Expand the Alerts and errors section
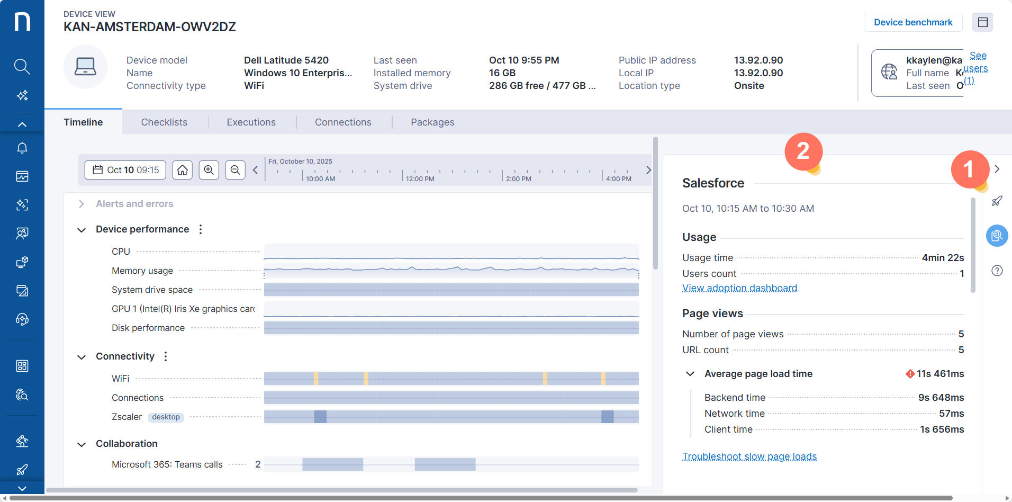Image resolution: width=1012 pixels, height=502 pixels. pyautogui.click(x=82, y=204)
